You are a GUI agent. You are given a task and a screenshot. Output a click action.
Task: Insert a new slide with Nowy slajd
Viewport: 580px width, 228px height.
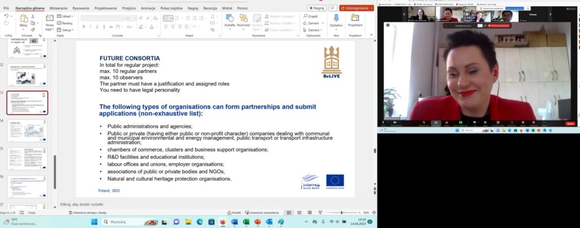pos(50,23)
